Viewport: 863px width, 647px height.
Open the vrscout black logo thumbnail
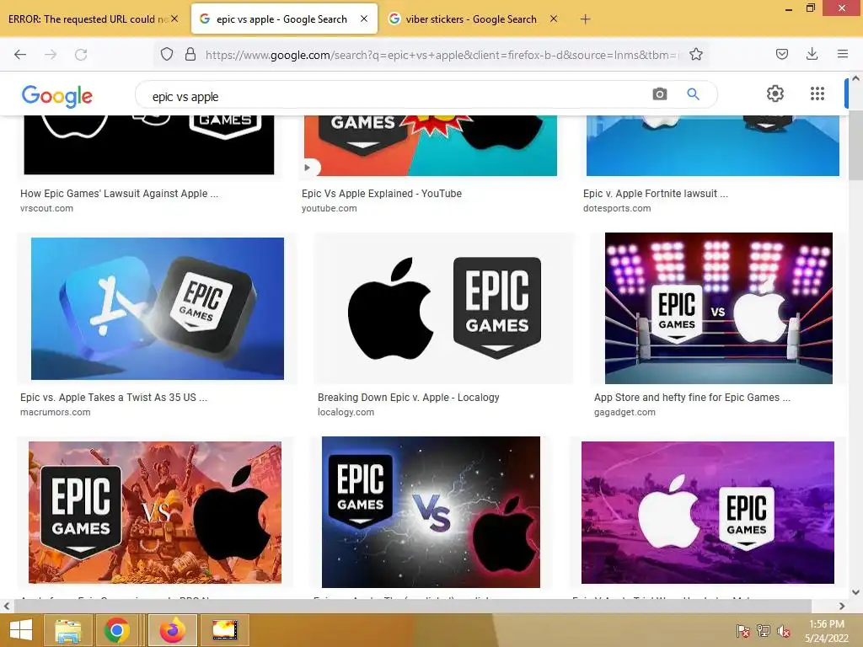click(149, 145)
